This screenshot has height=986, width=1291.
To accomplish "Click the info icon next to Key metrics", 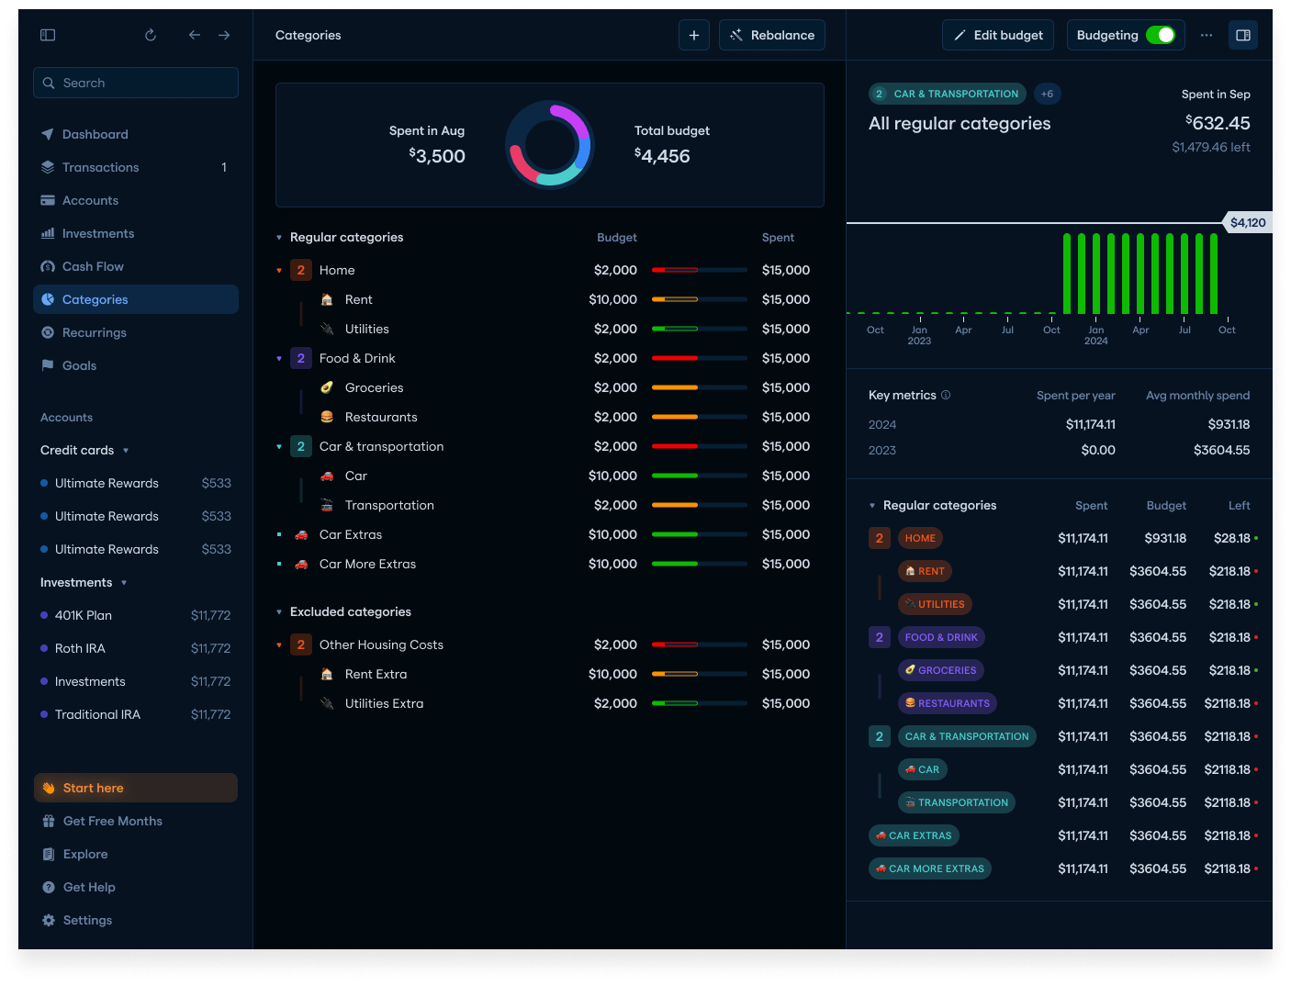I will (946, 395).
